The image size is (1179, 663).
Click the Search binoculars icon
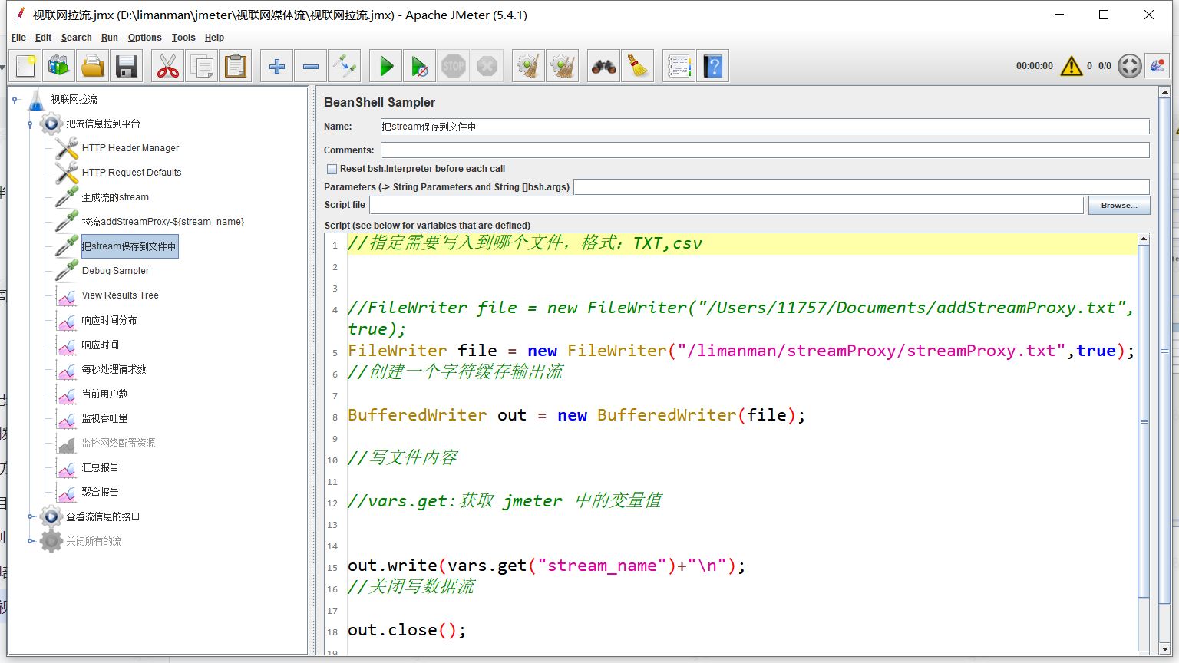click(604, 67)
